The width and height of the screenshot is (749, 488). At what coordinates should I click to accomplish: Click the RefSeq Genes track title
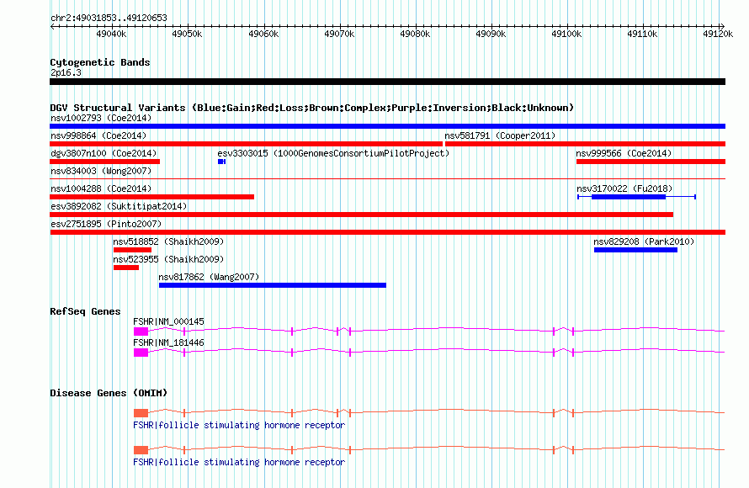click(85, 311)
